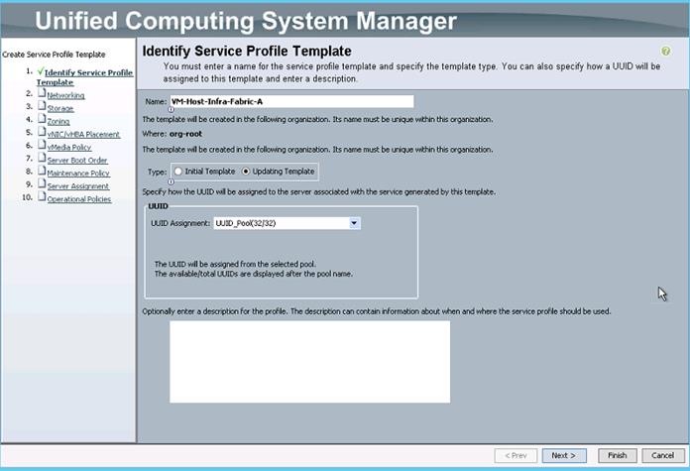Click the Cancel button
The height and width of the screenshot is (471, 690).
tap(663, 455)
